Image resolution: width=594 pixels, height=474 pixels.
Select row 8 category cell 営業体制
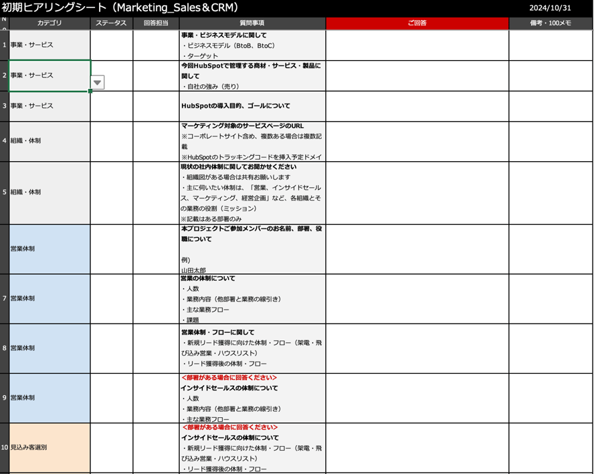(x=50, y=348)
